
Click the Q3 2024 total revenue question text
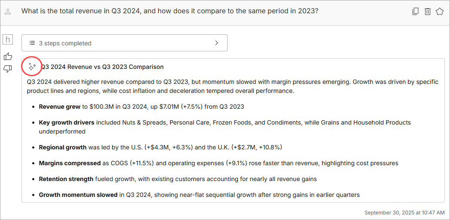170,11
